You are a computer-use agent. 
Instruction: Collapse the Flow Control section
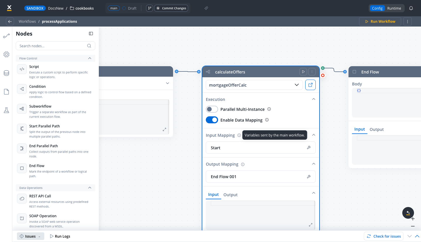tap(90, 58)
